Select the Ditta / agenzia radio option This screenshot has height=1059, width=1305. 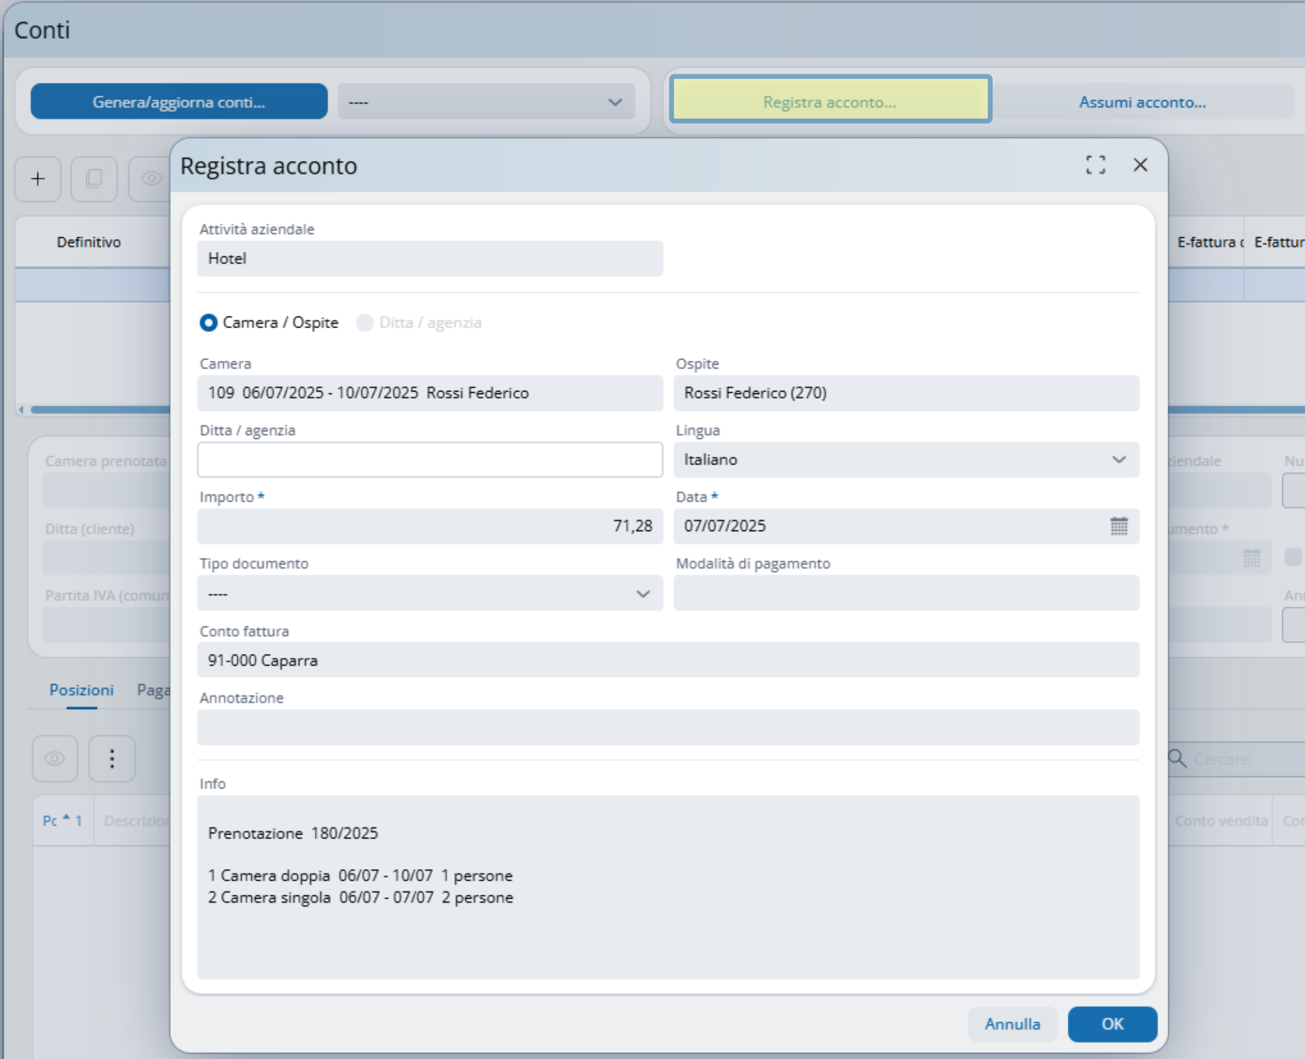[x=365, y=323]
